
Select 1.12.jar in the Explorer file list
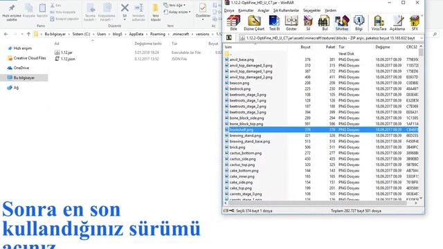pos(64,53)
